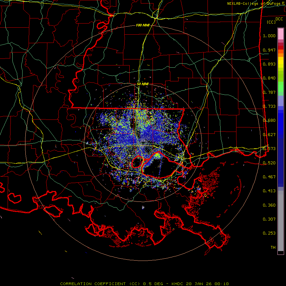Select the 0.413 scale value
The image size is (286, 286).
(269, 191)
